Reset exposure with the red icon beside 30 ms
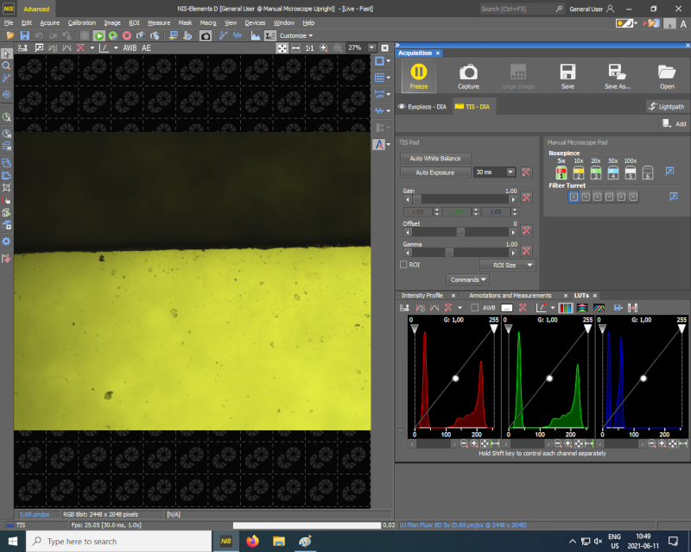 pos(526,172)
